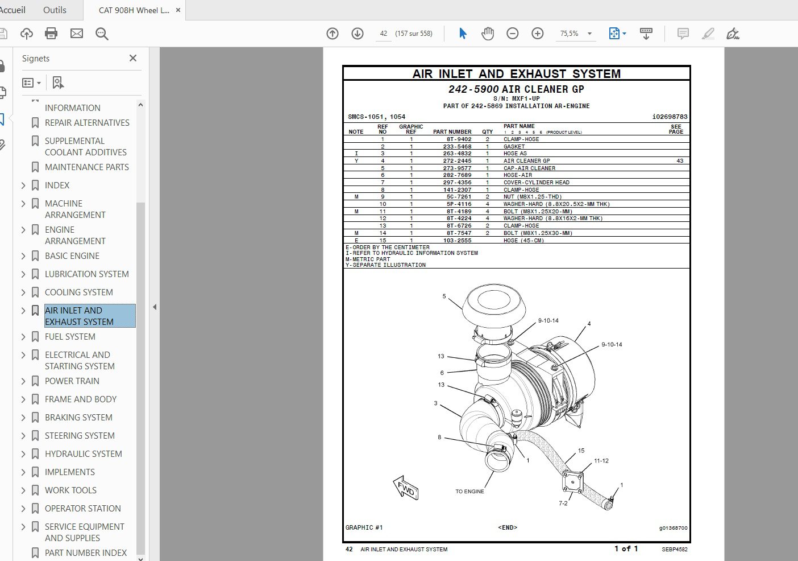Open the Accueil tab
798x561 pixels.
click(x=13, y=10)
